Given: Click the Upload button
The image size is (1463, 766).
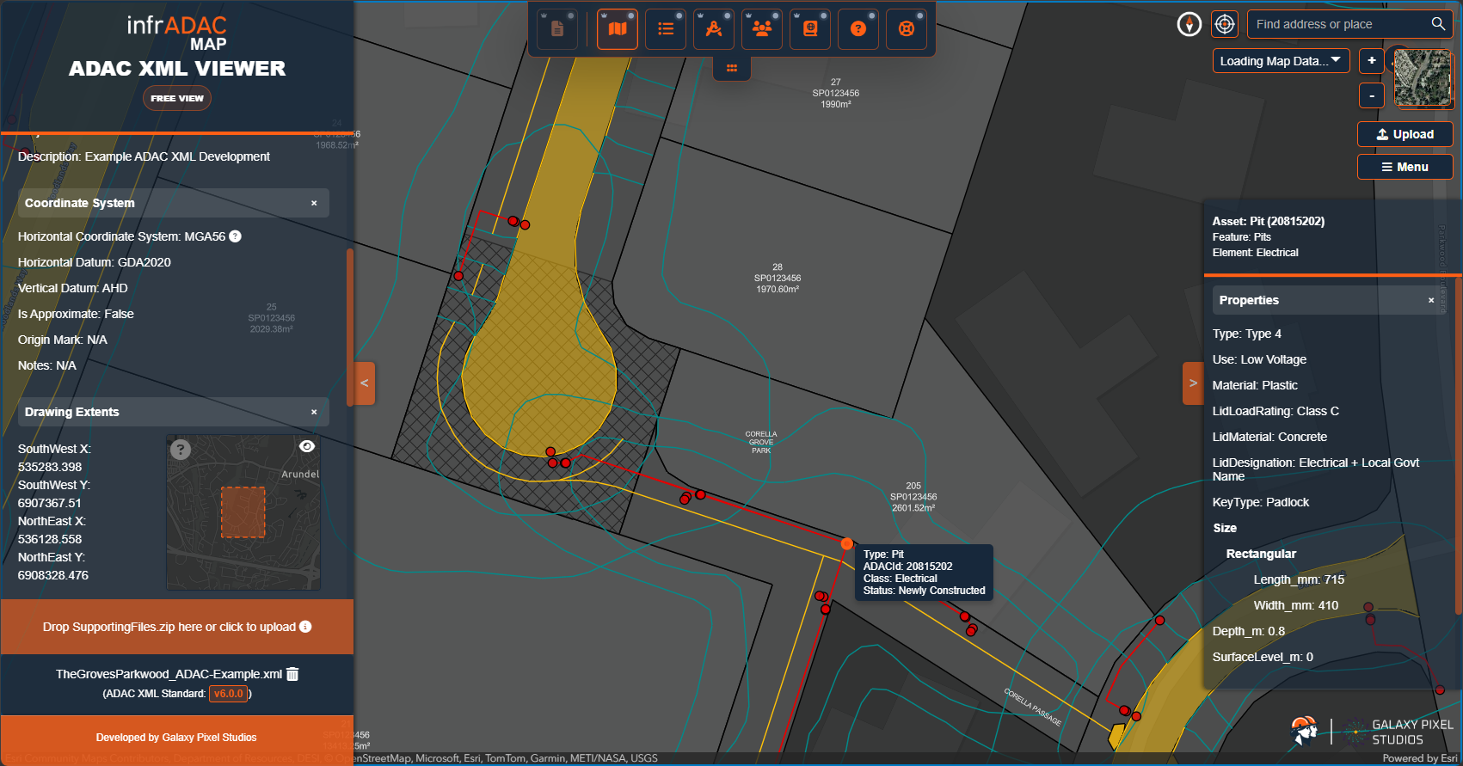Looking at the screenshot, I should pos(1405,134).
